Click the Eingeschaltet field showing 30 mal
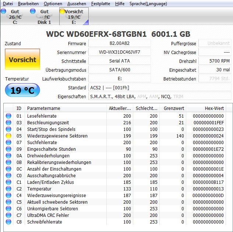This screenshot has width=233, height=232. point(215,70)
